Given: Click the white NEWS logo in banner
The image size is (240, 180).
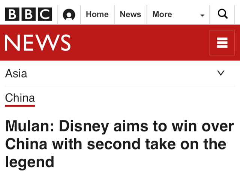Looking at the screenshot, I should [x=37, y=42].
